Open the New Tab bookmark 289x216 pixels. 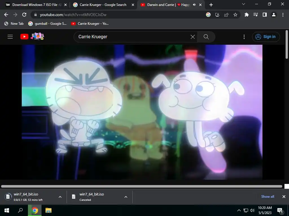pyautogui.click(x=14, y=24)
